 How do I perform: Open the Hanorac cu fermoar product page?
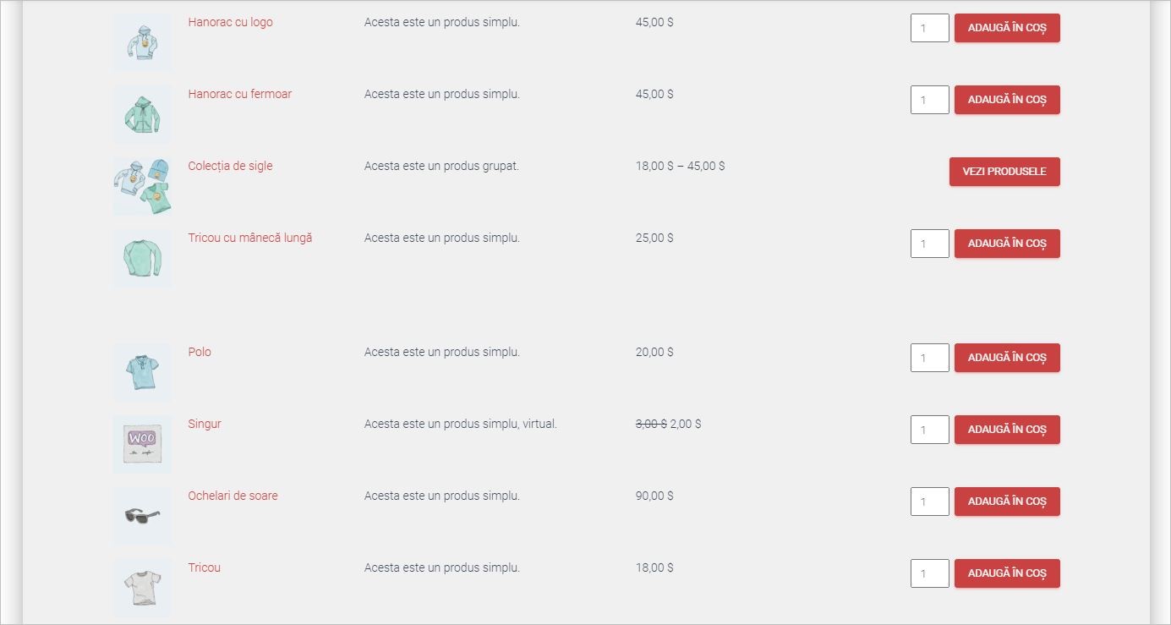coord(239,94)
